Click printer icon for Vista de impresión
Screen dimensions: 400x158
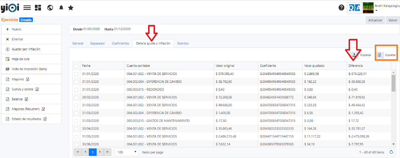click(x=7, y=69)
